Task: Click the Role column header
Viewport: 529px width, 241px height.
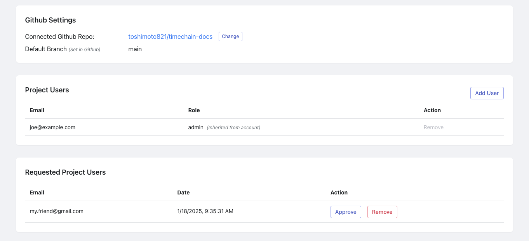Action: point(194,110)
